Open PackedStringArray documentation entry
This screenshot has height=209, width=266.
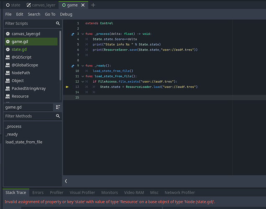pos(31,89)
